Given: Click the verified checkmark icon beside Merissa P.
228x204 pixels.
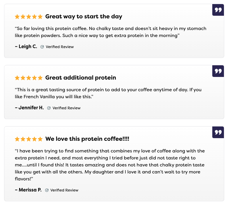Looking at the screenshot, I should 47,190.
